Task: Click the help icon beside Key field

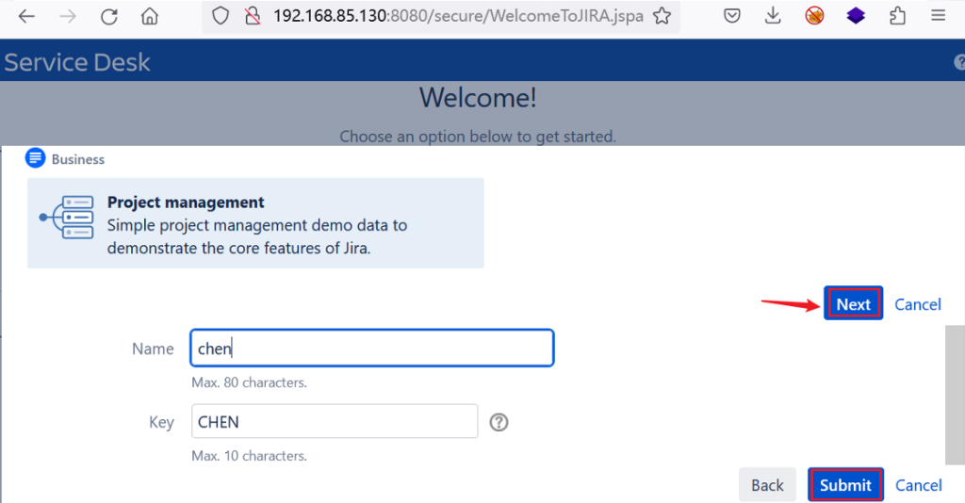Action: pos(499,422)
